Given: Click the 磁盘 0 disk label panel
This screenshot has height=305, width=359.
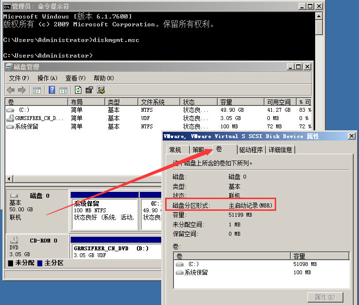Looking at the screenshot, I should point(37,211).
